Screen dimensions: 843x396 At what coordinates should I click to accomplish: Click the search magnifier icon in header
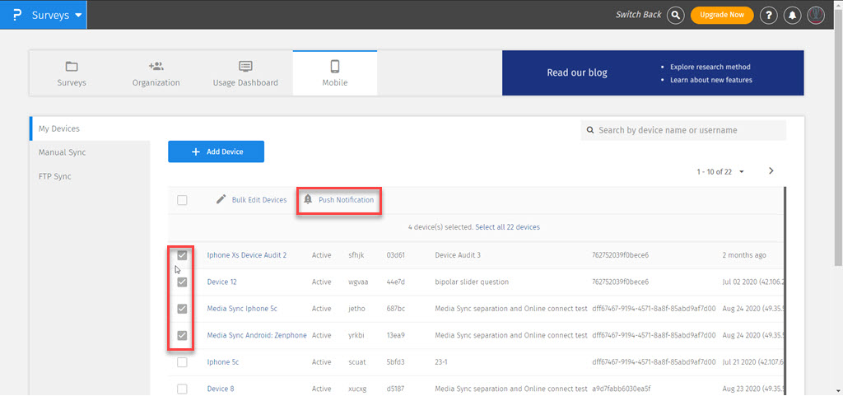(676, 15)
